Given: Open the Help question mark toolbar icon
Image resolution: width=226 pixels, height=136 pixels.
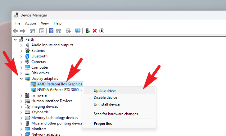Looking at the screenshot, I should [51, 31].
